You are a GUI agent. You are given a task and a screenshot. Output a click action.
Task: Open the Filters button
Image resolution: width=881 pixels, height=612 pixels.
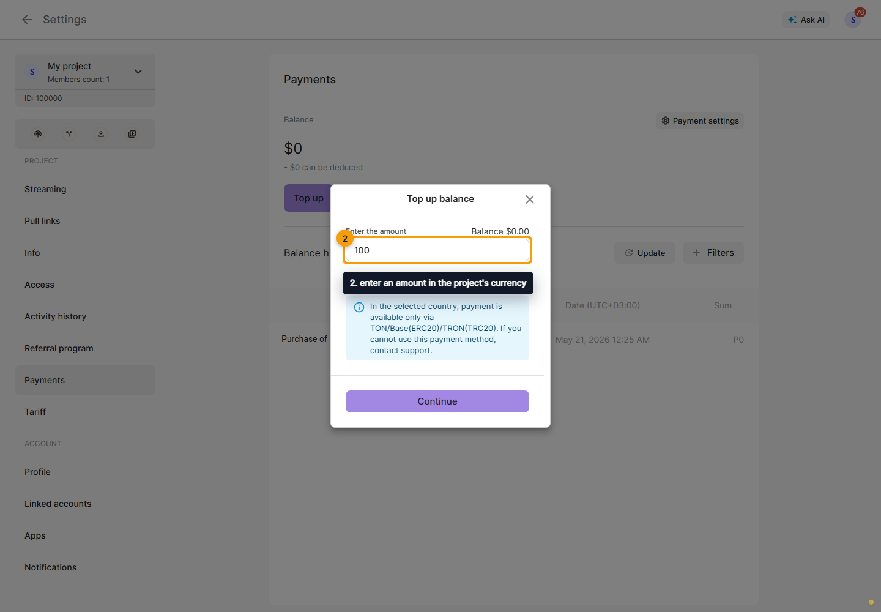(713, 253)
